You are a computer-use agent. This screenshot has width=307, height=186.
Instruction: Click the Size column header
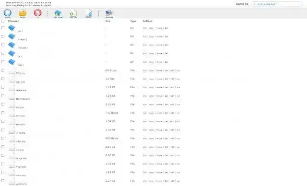pyautogui.click(x=108, y=21)
